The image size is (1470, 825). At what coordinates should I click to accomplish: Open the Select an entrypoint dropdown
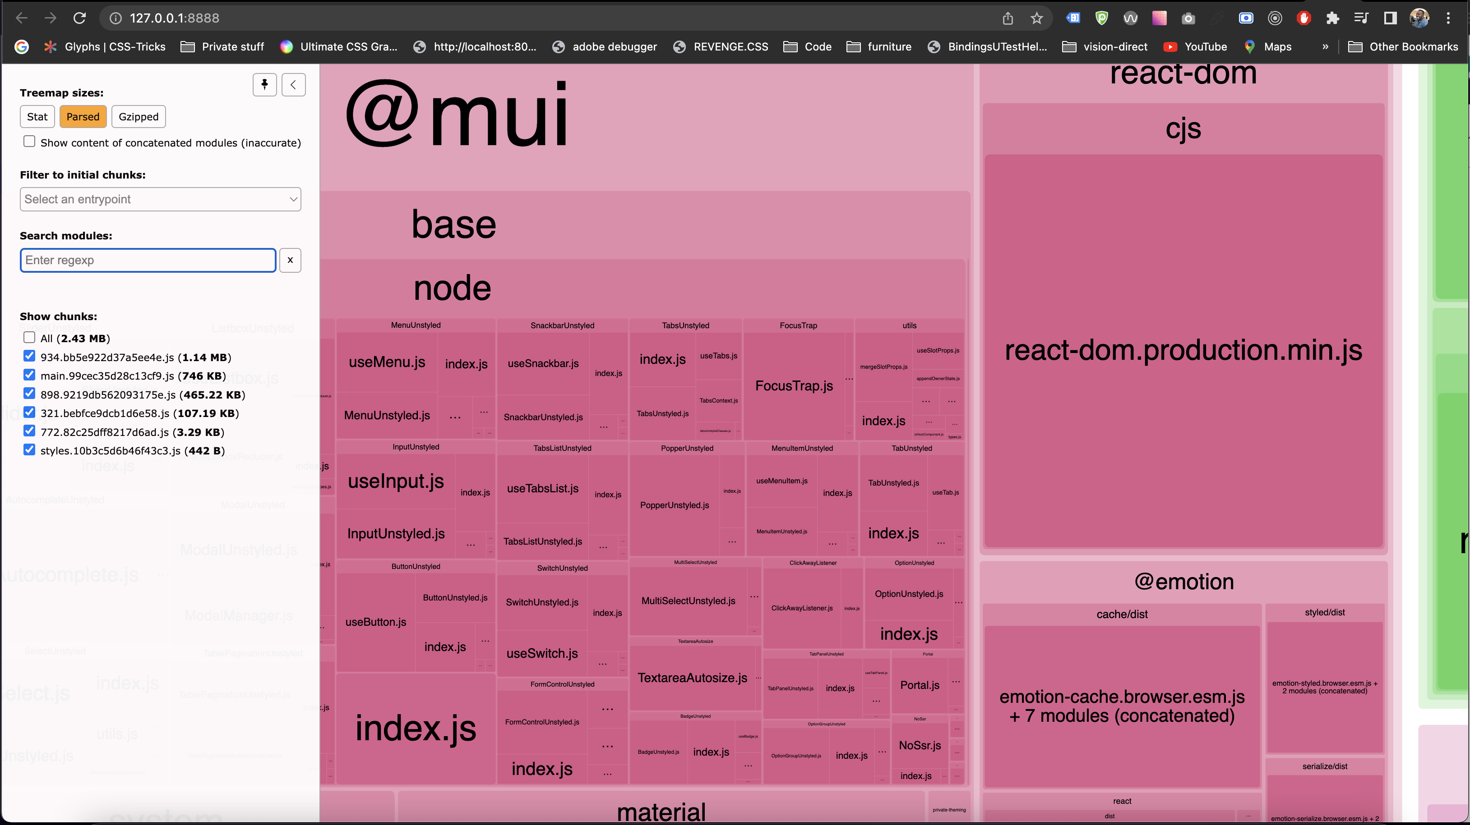pyautogui.click(x=160, y=199)
